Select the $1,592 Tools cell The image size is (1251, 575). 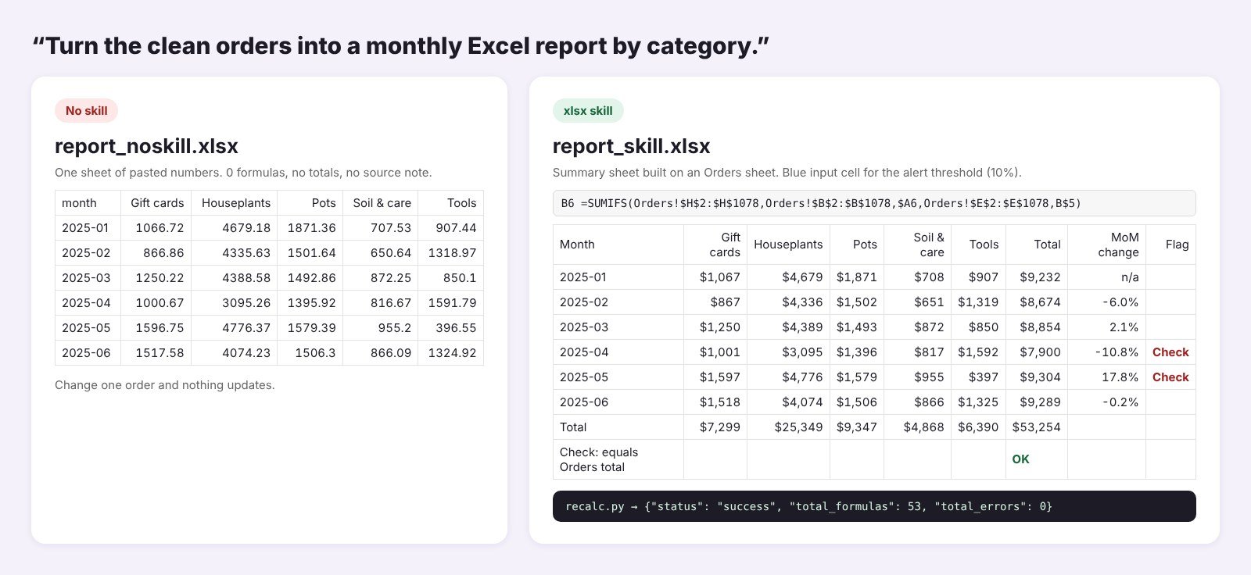click(x=978, y=352)
